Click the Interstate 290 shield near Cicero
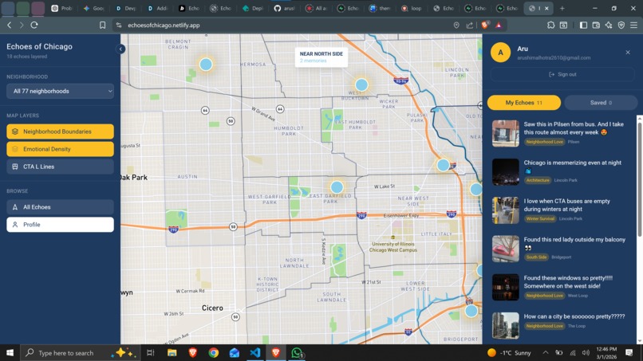This screenshot has height=361, width=643. click(x=173, y=230)
